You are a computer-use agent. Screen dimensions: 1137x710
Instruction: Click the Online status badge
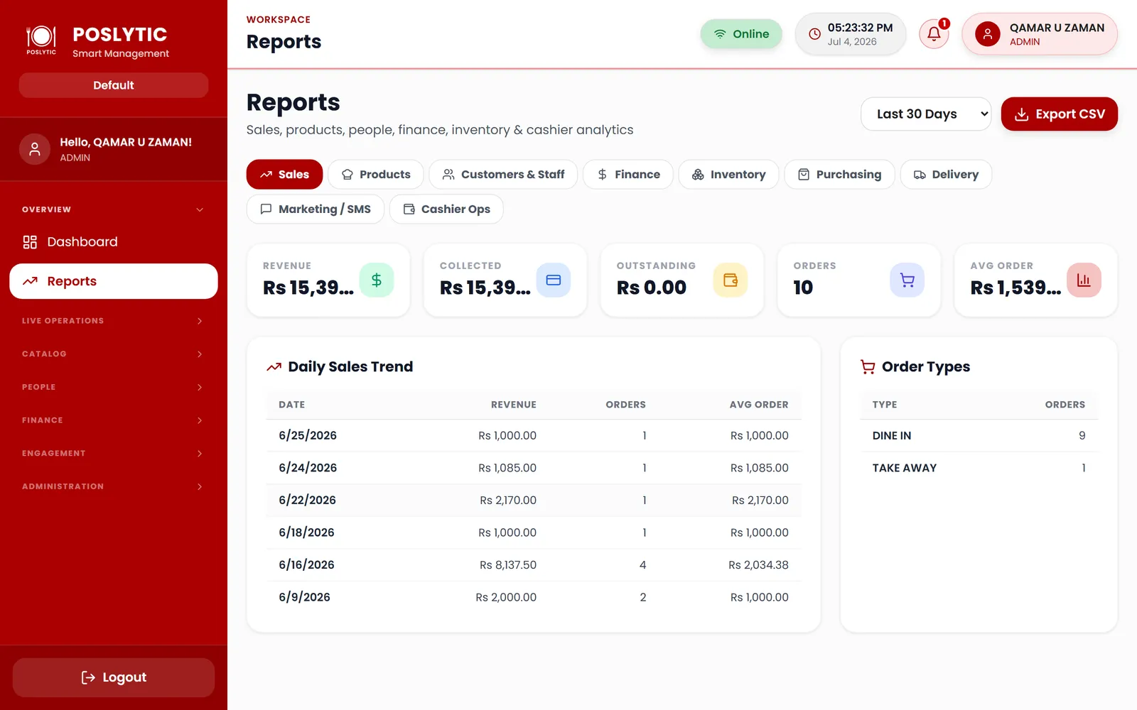(x=741, y=34)
